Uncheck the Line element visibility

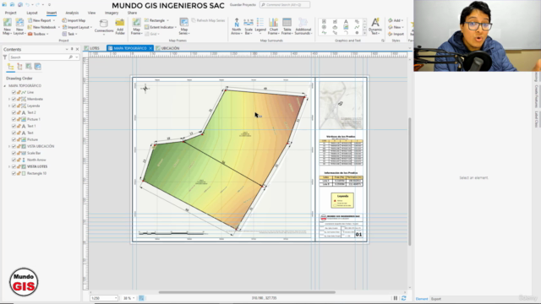14,92
